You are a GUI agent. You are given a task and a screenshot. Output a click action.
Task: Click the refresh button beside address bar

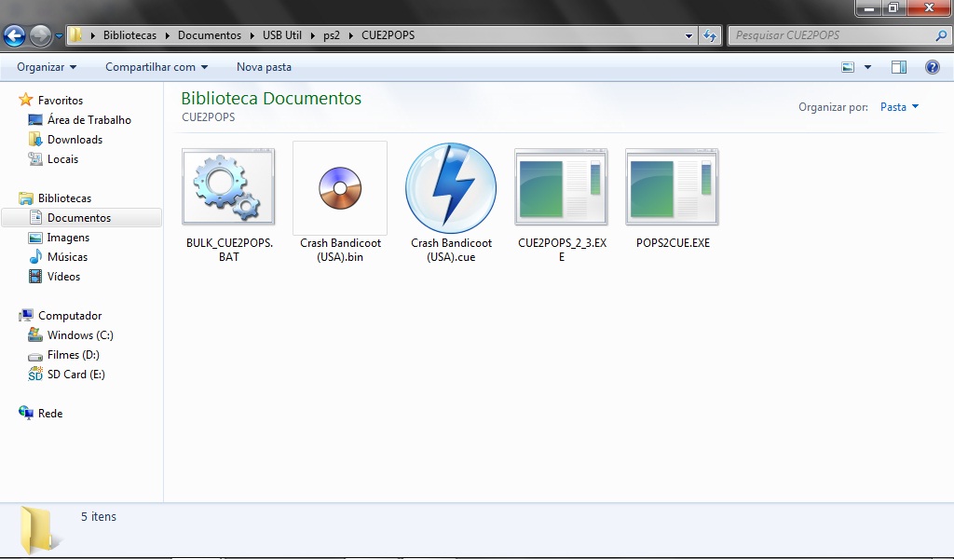tap(710, 35)
